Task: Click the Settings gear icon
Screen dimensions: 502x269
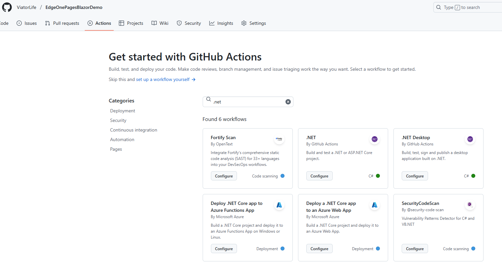Action: (244, 23)
